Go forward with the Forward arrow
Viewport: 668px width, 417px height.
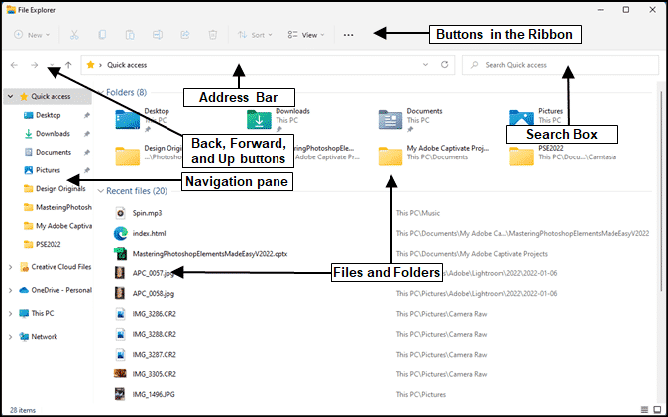point(35,65)
